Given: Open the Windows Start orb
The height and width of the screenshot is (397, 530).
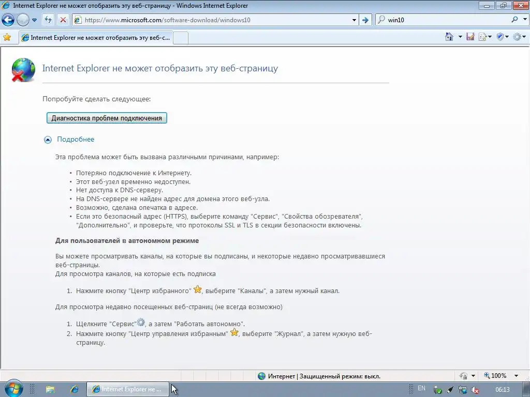Looking at the screenshot, I should [x=14, y=389].
